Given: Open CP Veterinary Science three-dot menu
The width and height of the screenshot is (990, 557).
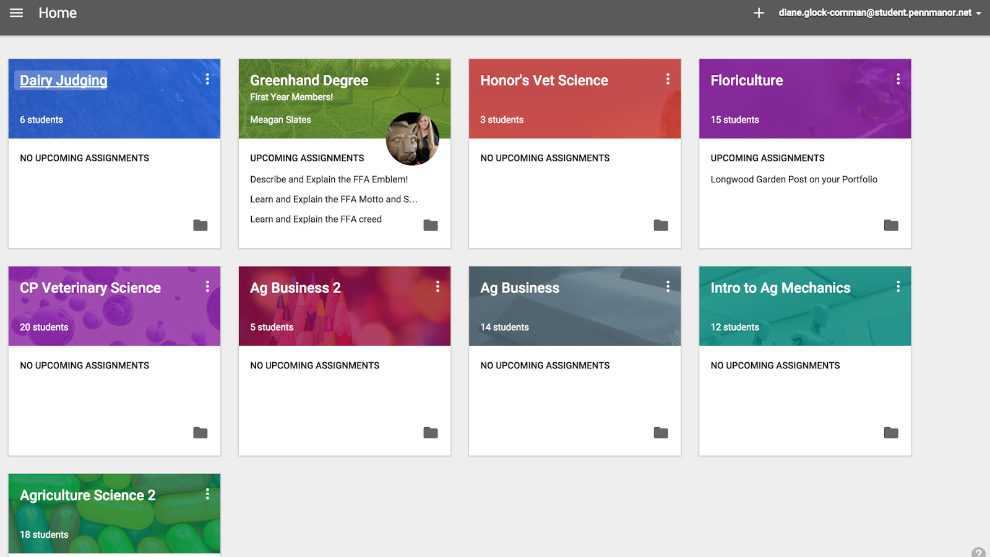Looking at the screenshot, I should click(x=207, y=286).
